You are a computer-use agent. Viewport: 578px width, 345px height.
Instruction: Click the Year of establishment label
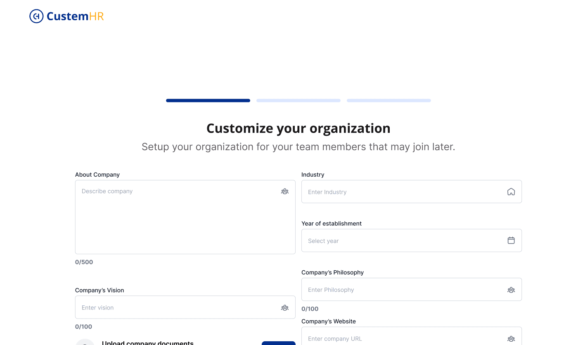click(x=332, y=224)
